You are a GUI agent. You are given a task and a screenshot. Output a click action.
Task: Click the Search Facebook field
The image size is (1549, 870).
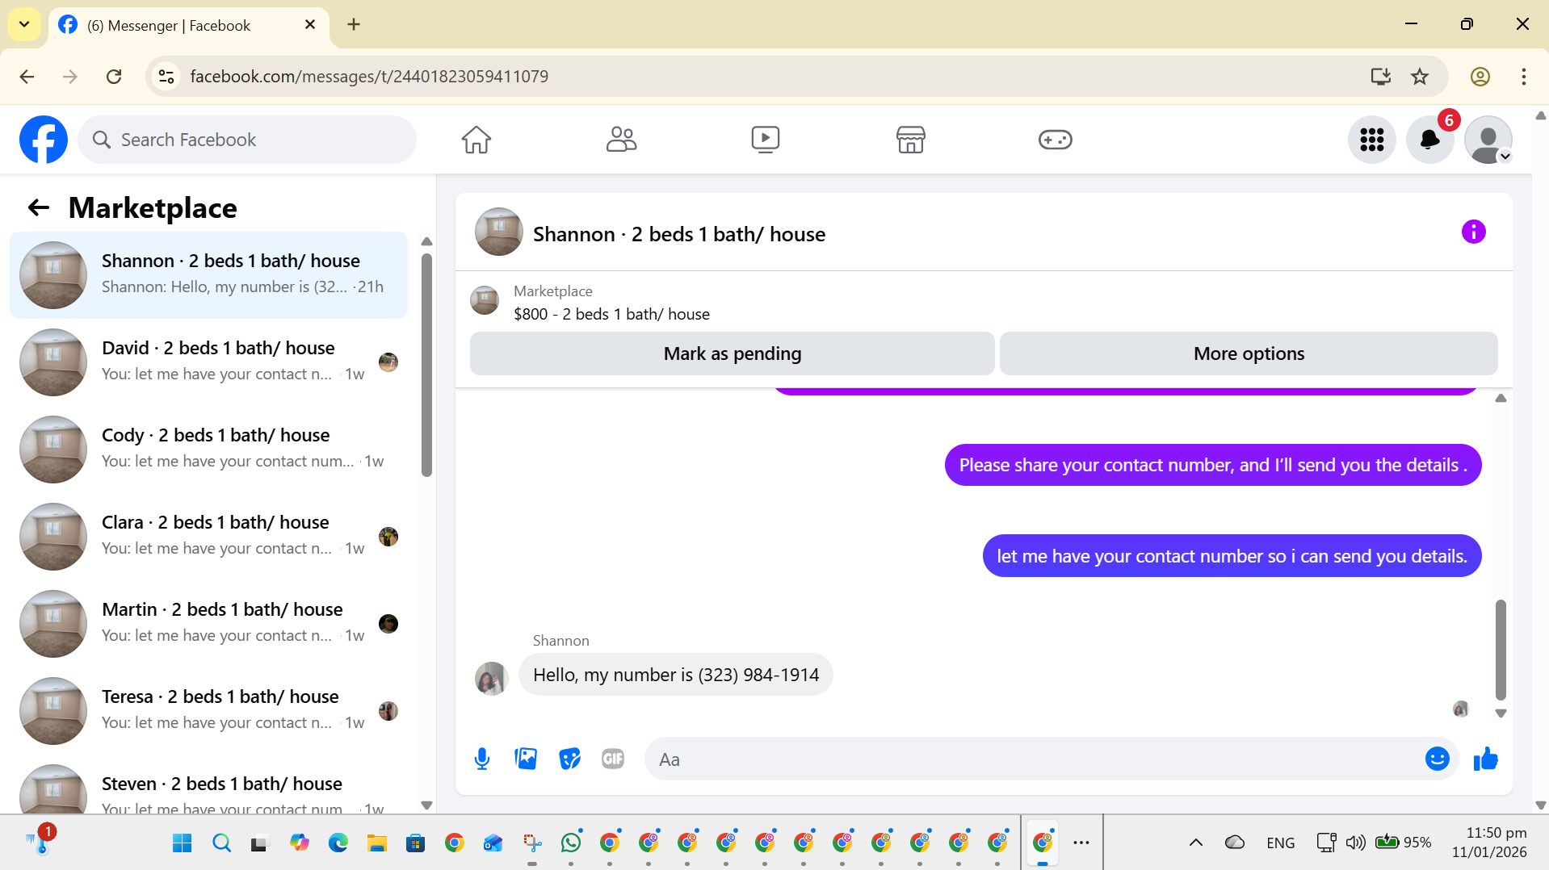(x=247, y=140)
